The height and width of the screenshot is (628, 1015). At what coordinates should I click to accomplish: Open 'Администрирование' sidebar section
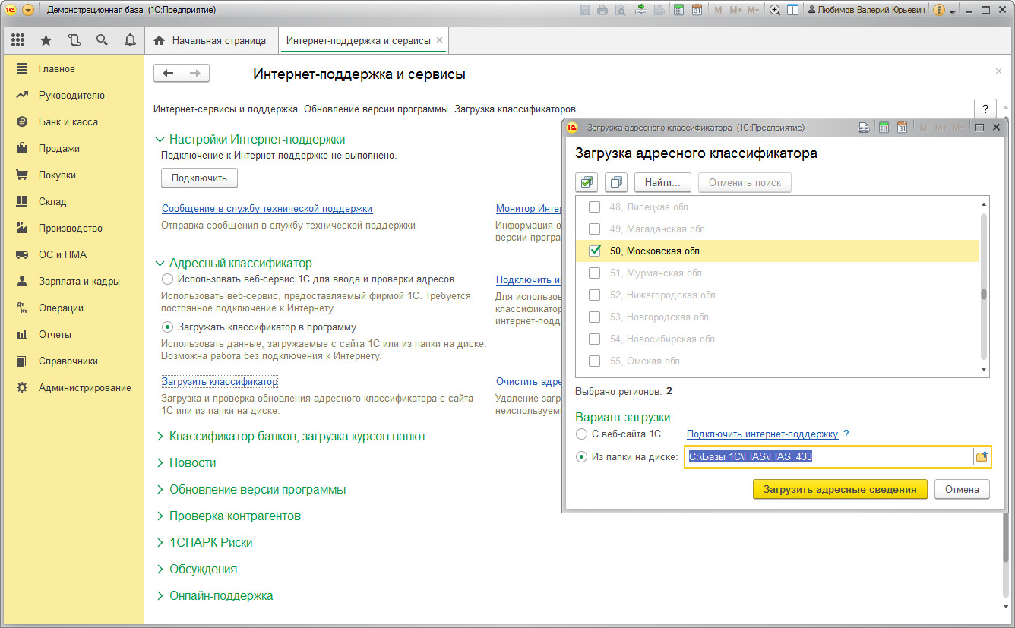pos(85,387)
